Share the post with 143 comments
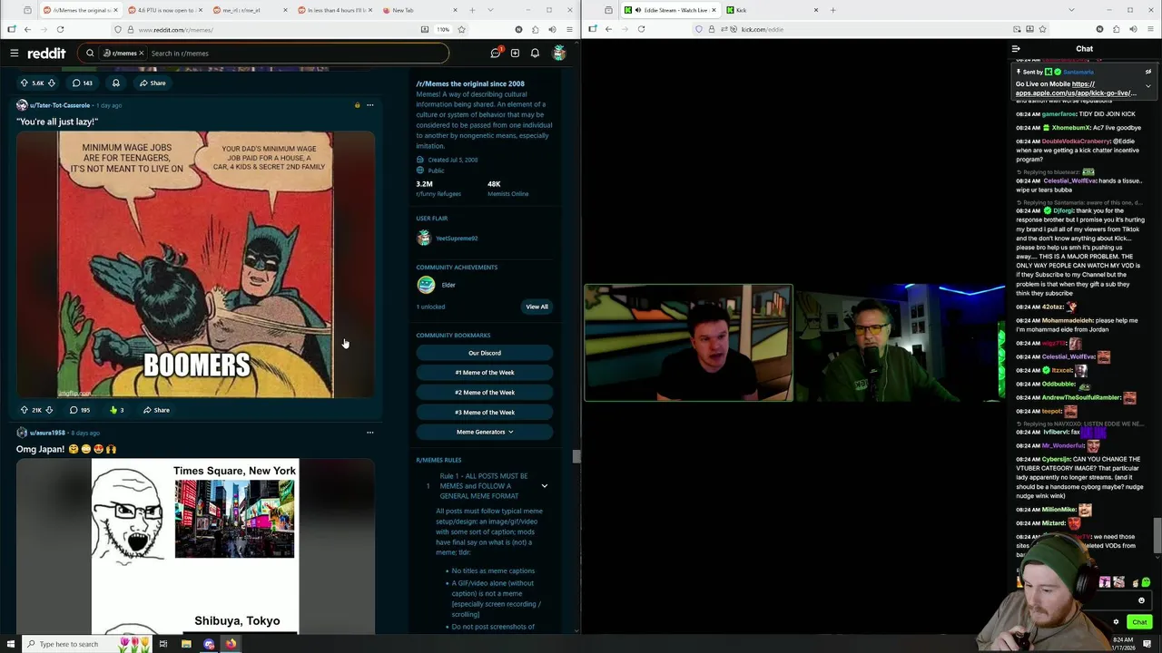 (153, 83)
